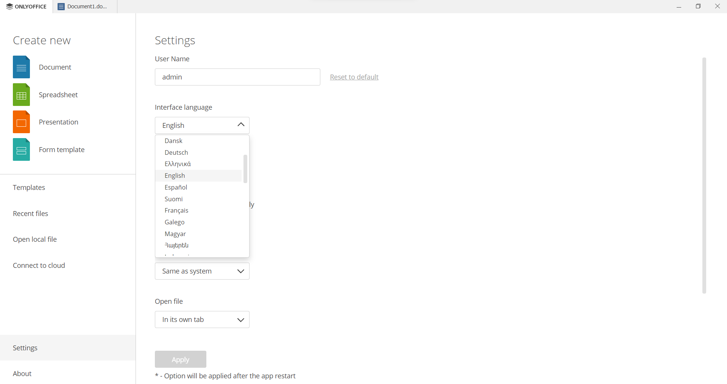The image size is (727, 384).
Task: Create a new Document
Action: point(55,67)
